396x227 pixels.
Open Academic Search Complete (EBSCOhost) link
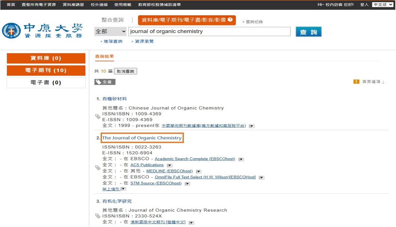pyautogui.click(x=195, y=159)
